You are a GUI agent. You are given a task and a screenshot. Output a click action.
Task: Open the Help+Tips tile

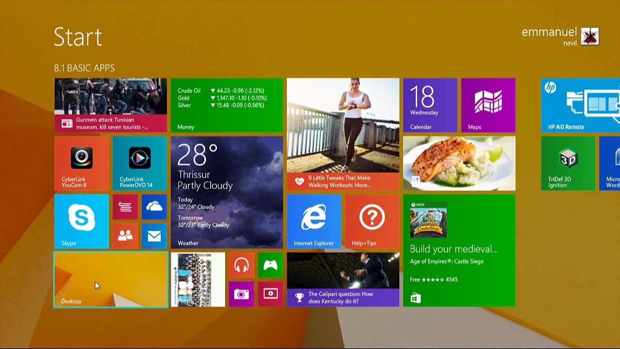pyautogui.click(x=372, y=222)
